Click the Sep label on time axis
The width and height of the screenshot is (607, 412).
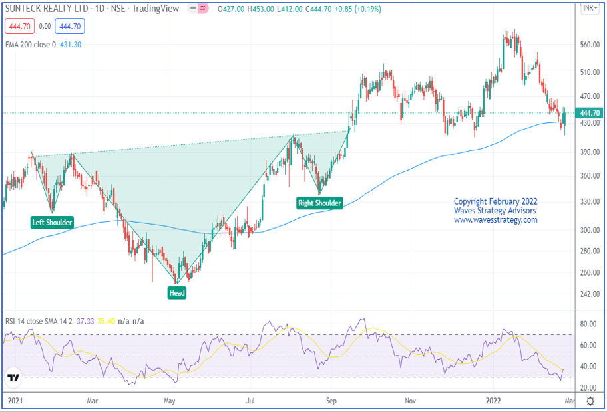click(x=331, y=401)
